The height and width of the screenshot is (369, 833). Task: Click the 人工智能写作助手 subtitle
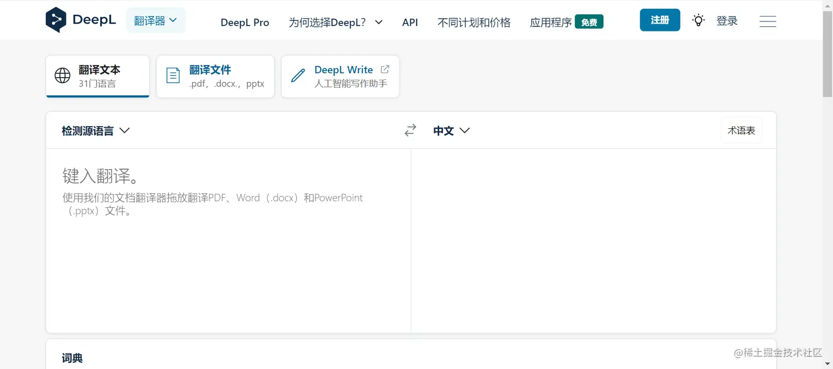(351, 84)
